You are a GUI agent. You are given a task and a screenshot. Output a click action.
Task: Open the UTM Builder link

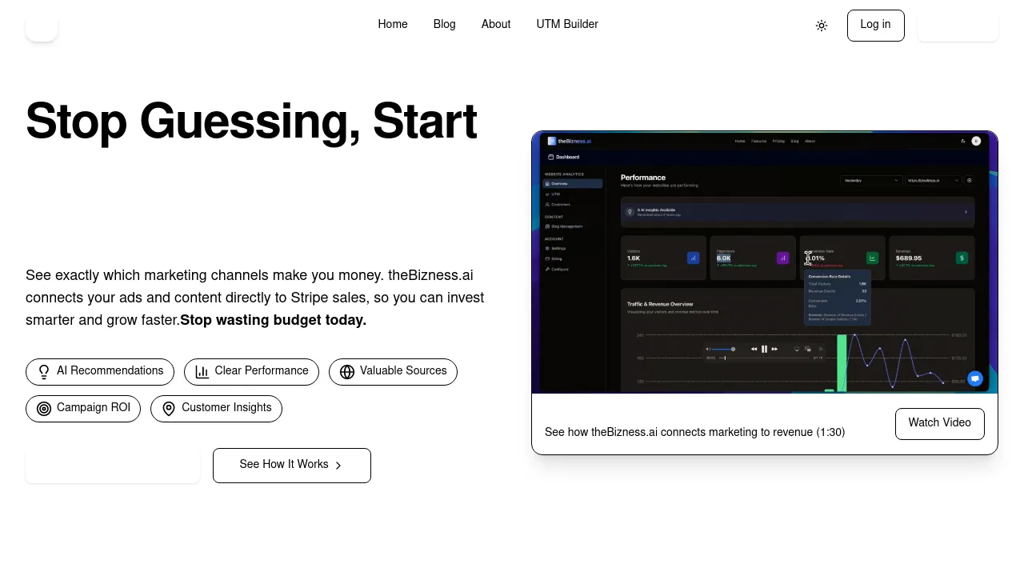[x=567, y=25]
